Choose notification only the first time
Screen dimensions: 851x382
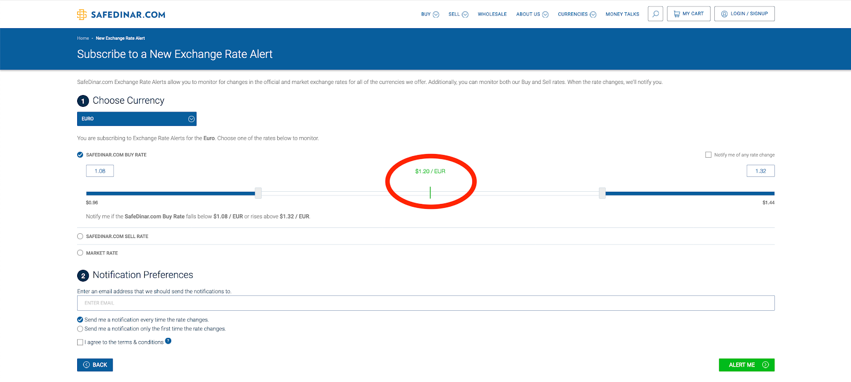pyautogui.click(x=80, y=329)
